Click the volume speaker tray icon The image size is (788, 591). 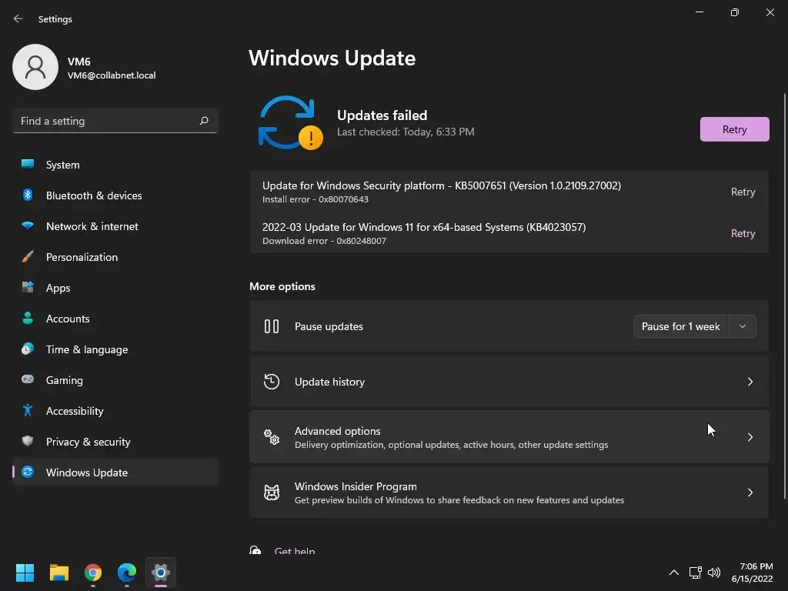(x=713, y=573)
